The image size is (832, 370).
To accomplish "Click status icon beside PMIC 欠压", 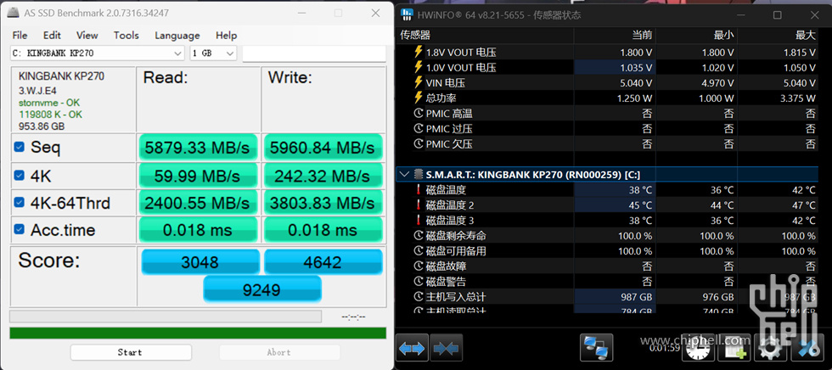I will (419, 144).
